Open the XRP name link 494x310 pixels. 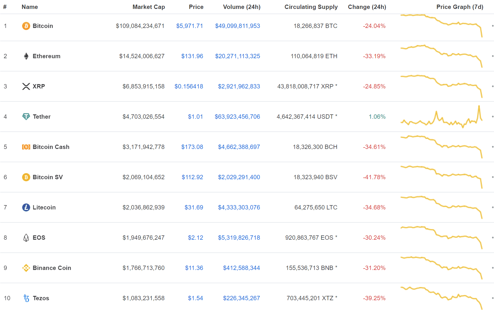[39, 86]
